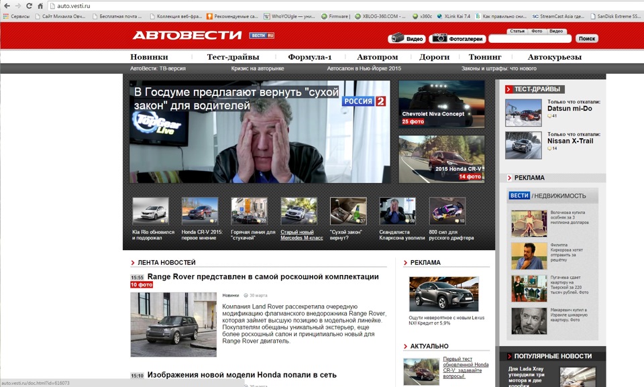Open Honda CR-V 2015: первое мнение thumbnail
Screen dimensions: 644x387
[x=200, y=211]
